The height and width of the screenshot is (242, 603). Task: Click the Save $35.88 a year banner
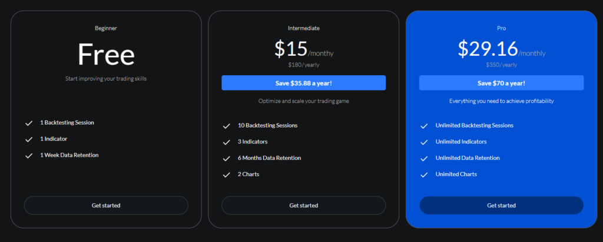[x=303, y=83]
